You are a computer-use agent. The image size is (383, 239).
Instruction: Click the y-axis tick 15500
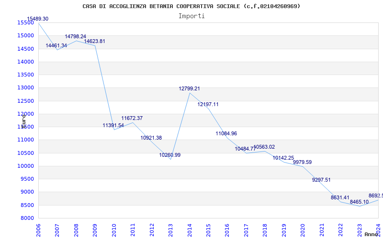click(x=25, y=22)
